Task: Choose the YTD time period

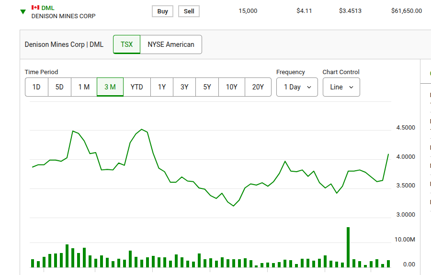Action: pos(137,87)
